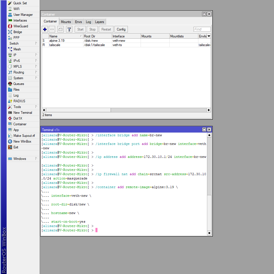Expand the Routing submenu
This screenshot has width=274, height=274.
tap(23, 72)
